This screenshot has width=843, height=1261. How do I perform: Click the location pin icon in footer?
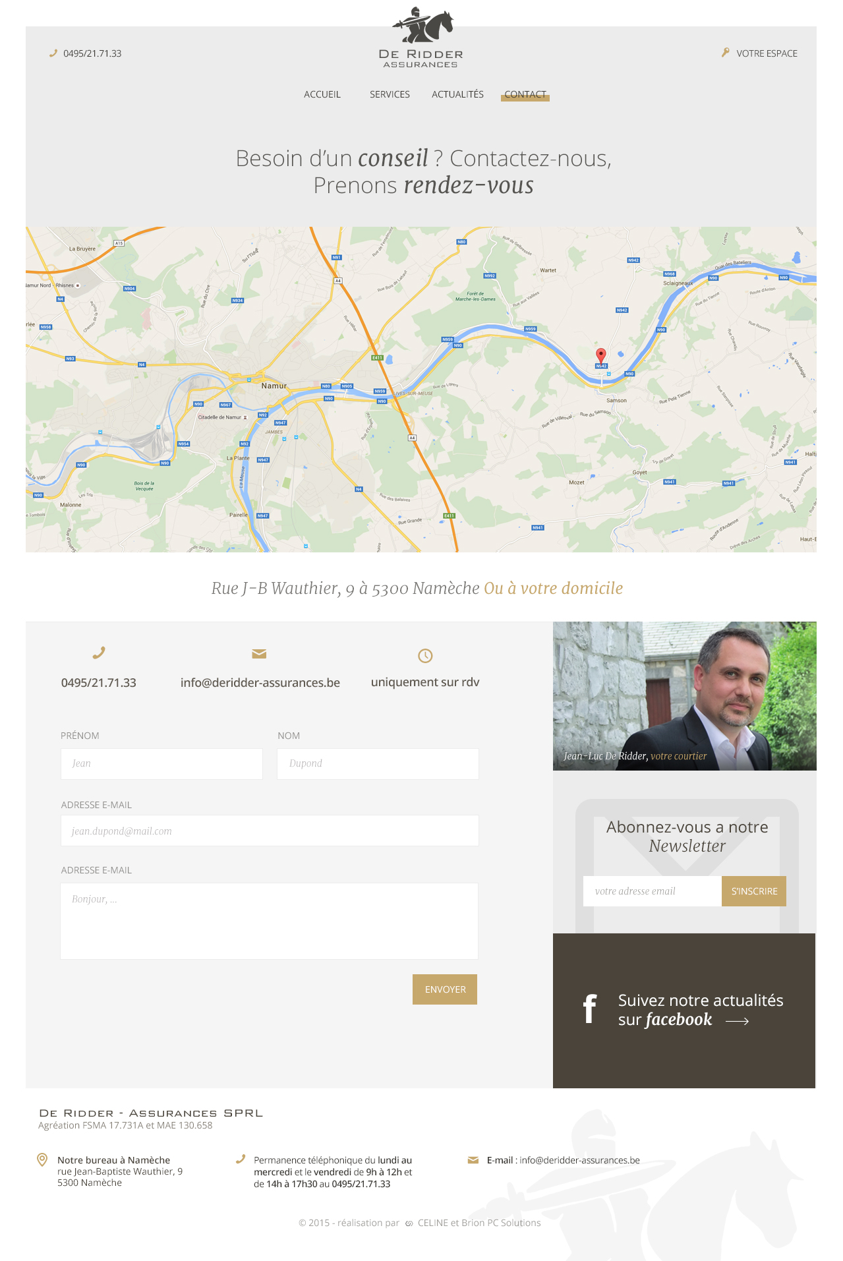click(42, 1159)
